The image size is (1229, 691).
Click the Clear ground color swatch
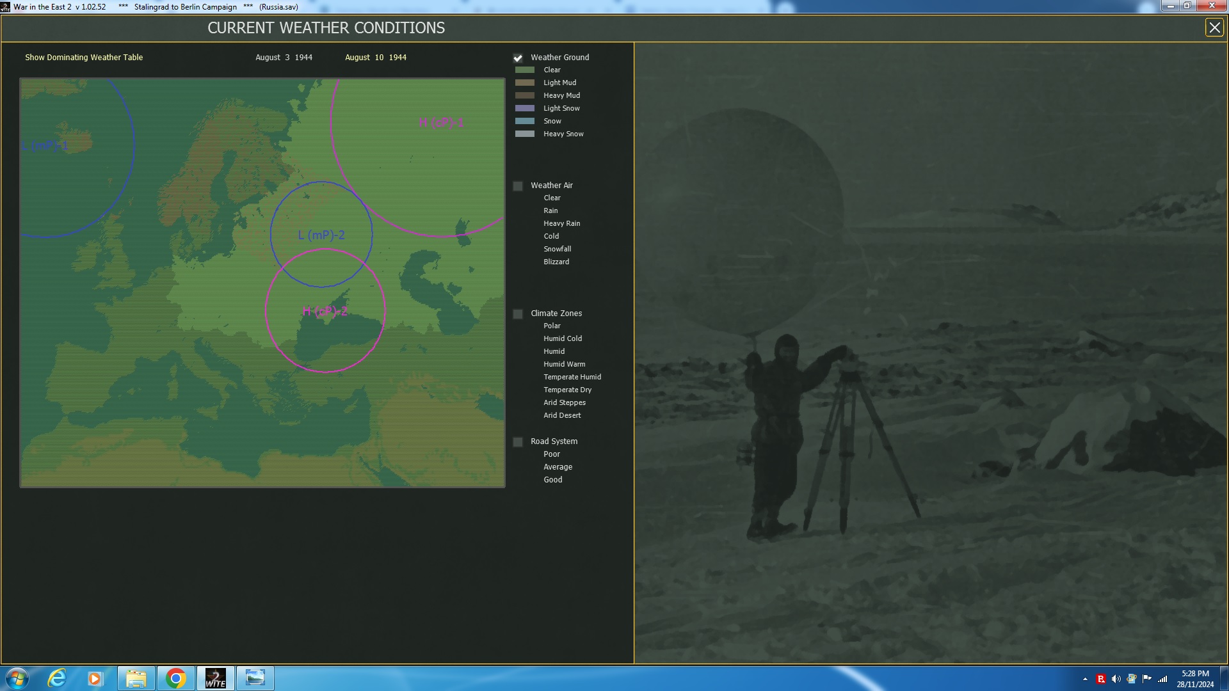[525, 70]
